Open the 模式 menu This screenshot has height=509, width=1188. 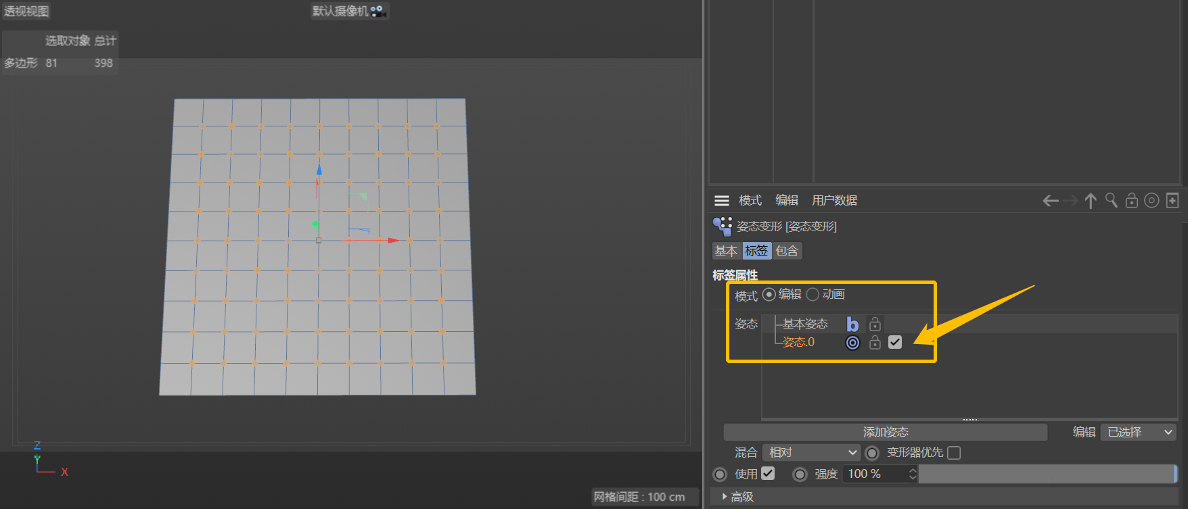point(750,201)
